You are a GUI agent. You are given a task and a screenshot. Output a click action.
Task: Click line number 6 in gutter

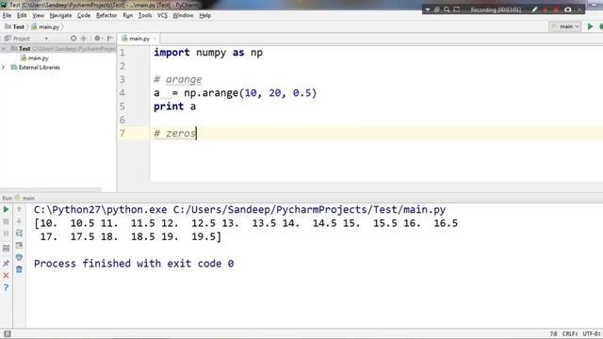pos(122,120)
